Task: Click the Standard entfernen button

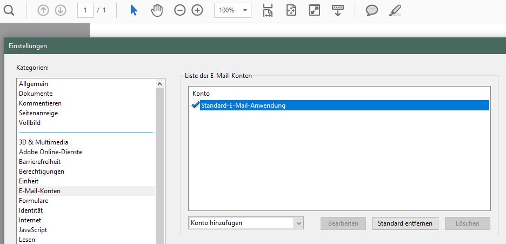Action: pyautogui.click(x=405, y=223)
